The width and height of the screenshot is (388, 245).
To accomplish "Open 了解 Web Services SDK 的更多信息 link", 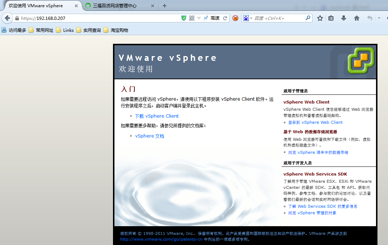I will [x=323, y=206].
